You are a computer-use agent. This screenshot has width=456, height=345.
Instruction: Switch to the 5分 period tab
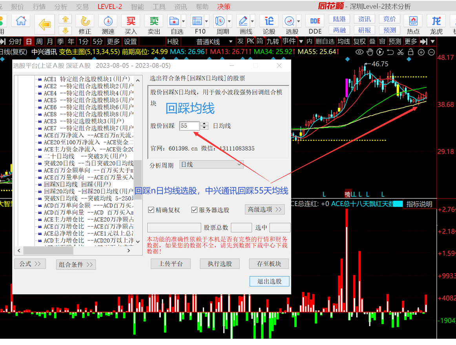coord(98,42)
